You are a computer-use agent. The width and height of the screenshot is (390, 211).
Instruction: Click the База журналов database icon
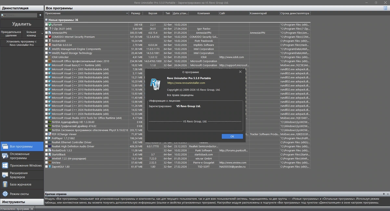(x=5, y=184)
